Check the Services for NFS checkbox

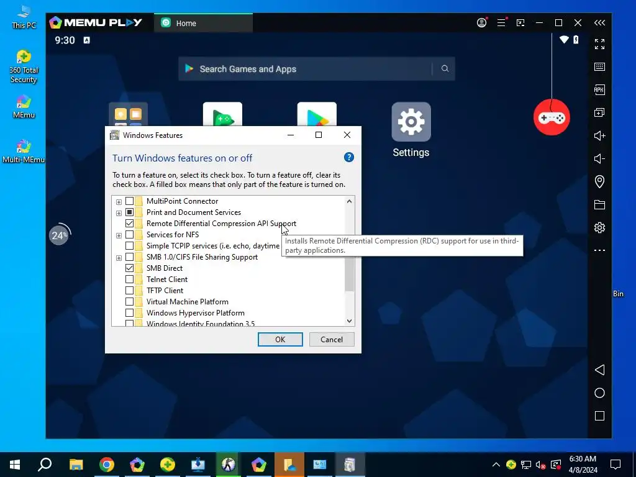(129, 234)
